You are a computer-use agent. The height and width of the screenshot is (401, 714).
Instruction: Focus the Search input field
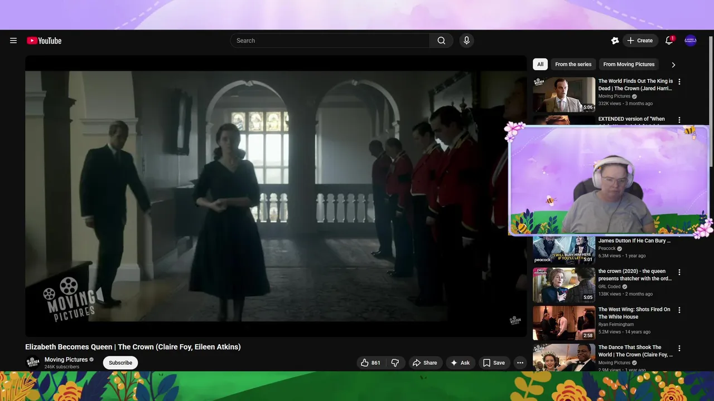(x=330, y=41)
